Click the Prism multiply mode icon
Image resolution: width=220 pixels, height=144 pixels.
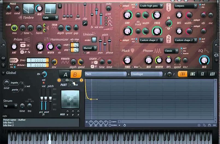(x=28, y=46)
